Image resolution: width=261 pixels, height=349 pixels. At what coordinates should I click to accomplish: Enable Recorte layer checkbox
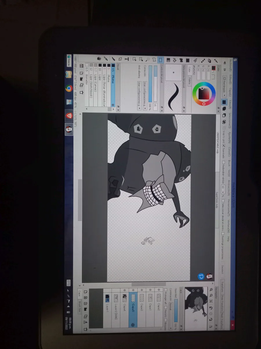[x=166, y=307]
